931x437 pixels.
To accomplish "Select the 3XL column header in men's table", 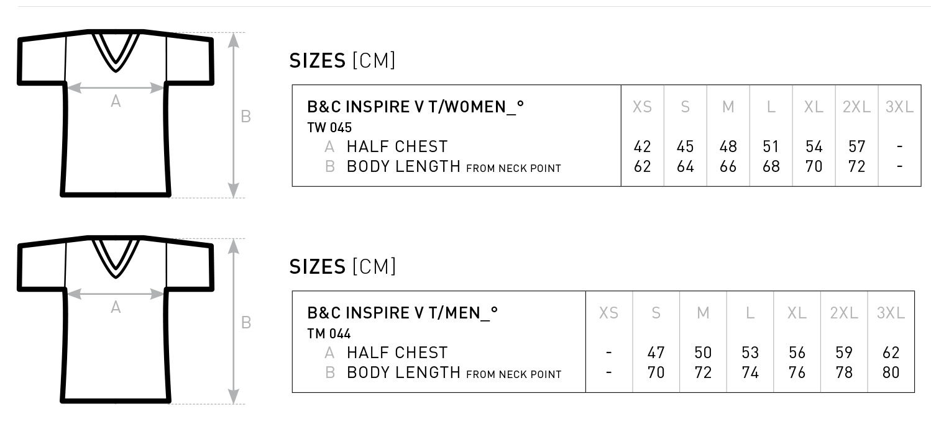I will [891, 313].
